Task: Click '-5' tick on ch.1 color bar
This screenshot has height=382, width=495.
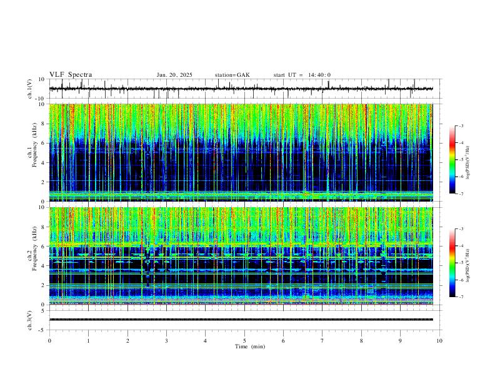Action: 461,160
